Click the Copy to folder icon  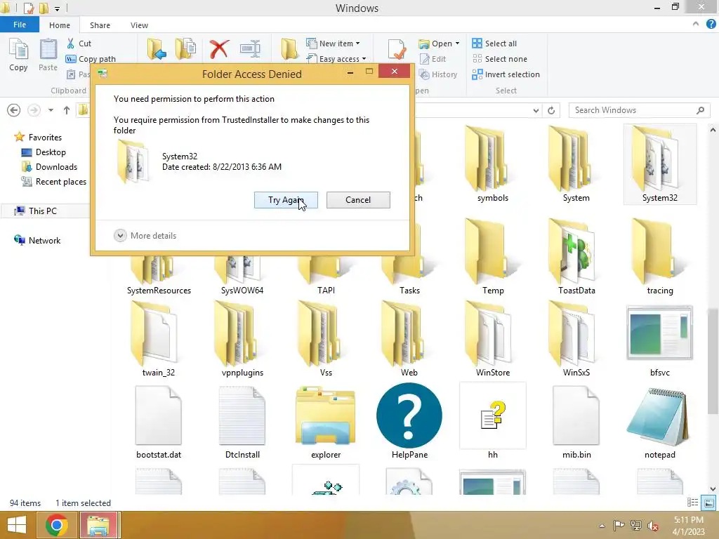(185, 50)
